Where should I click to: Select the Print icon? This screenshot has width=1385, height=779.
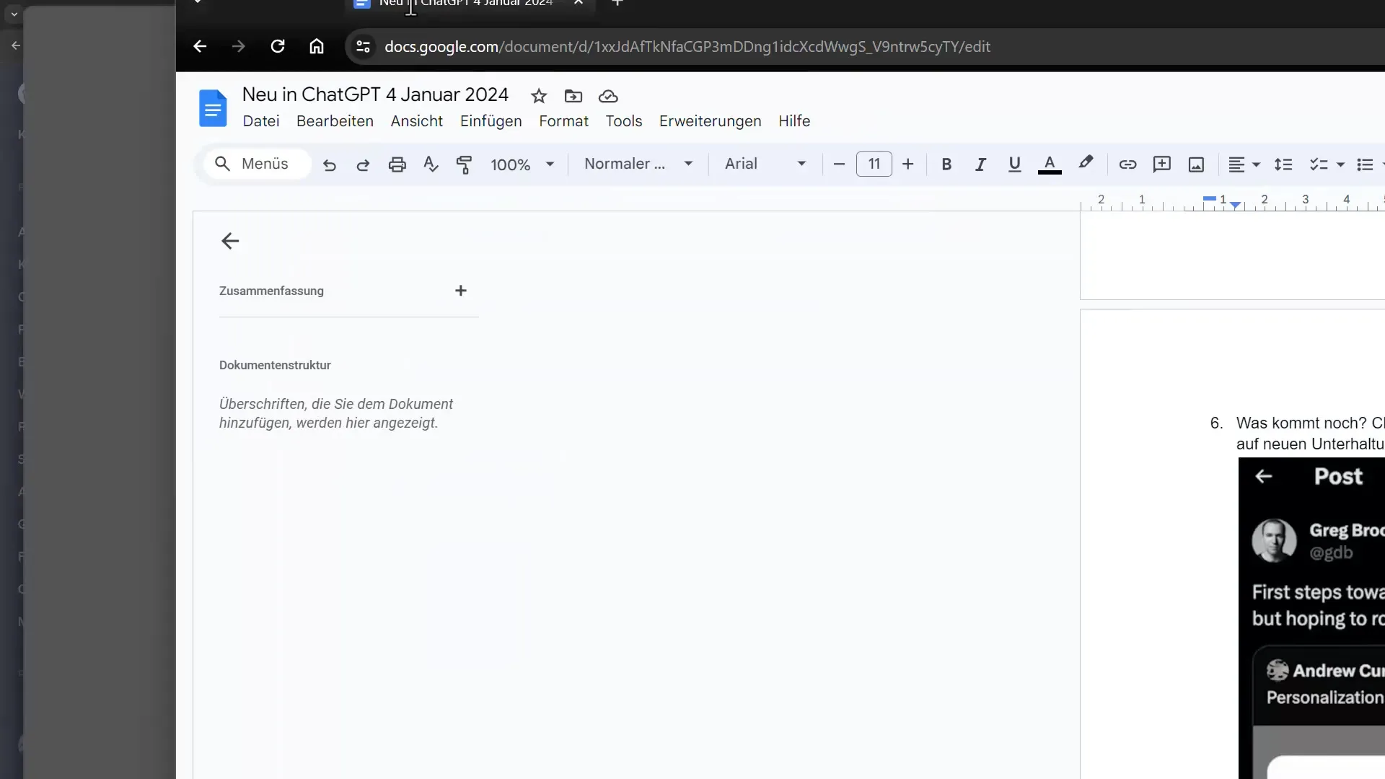click(397, 164)
